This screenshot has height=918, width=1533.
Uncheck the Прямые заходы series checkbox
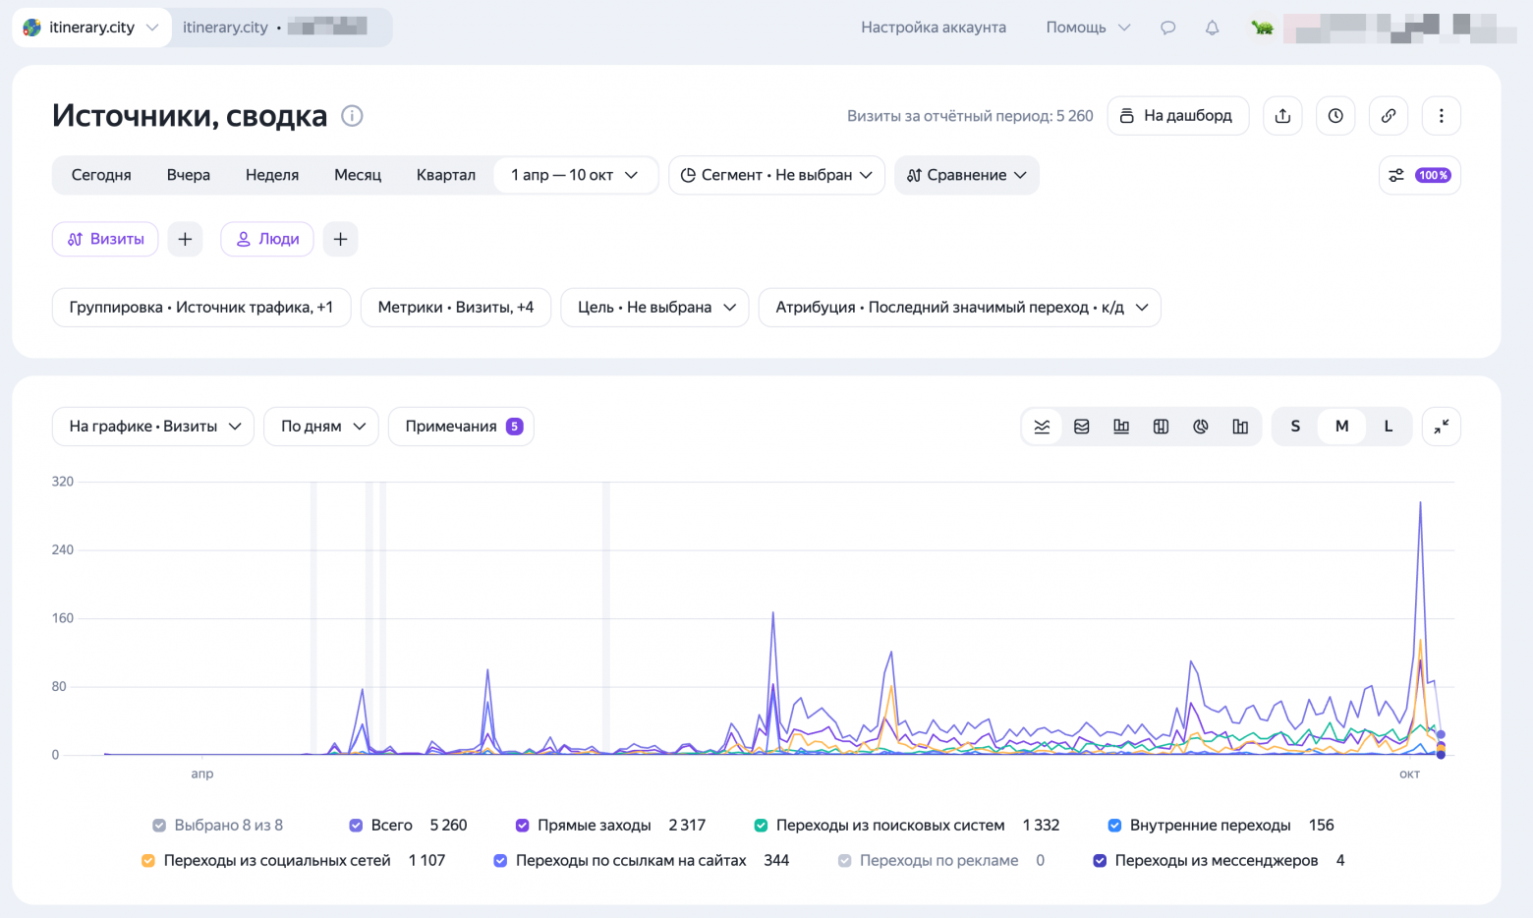click(523, 826)
